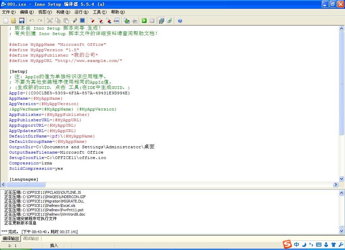The image size is (345, 250).
Task: Toggle half/full width moon icon
Action: [304, 244]
